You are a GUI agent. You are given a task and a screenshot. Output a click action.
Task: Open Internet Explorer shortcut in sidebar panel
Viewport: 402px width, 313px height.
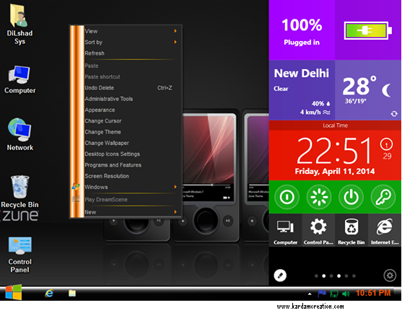[385, 230]
